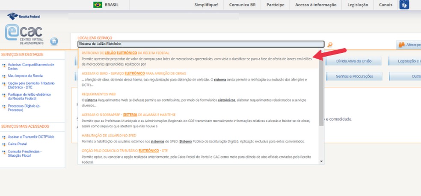Click the scroll down arrow of results list
The image size is (421, 196).
point(321,161)
